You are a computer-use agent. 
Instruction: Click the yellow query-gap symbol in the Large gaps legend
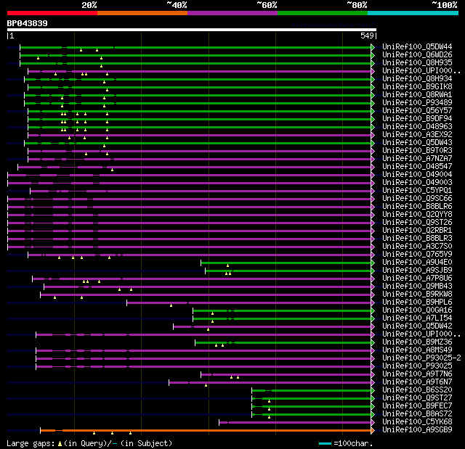[x=60, y=443]
